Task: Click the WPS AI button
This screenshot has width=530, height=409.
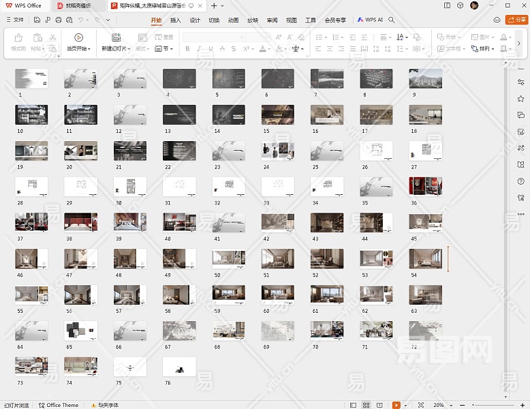Action: tap(370, 20)
